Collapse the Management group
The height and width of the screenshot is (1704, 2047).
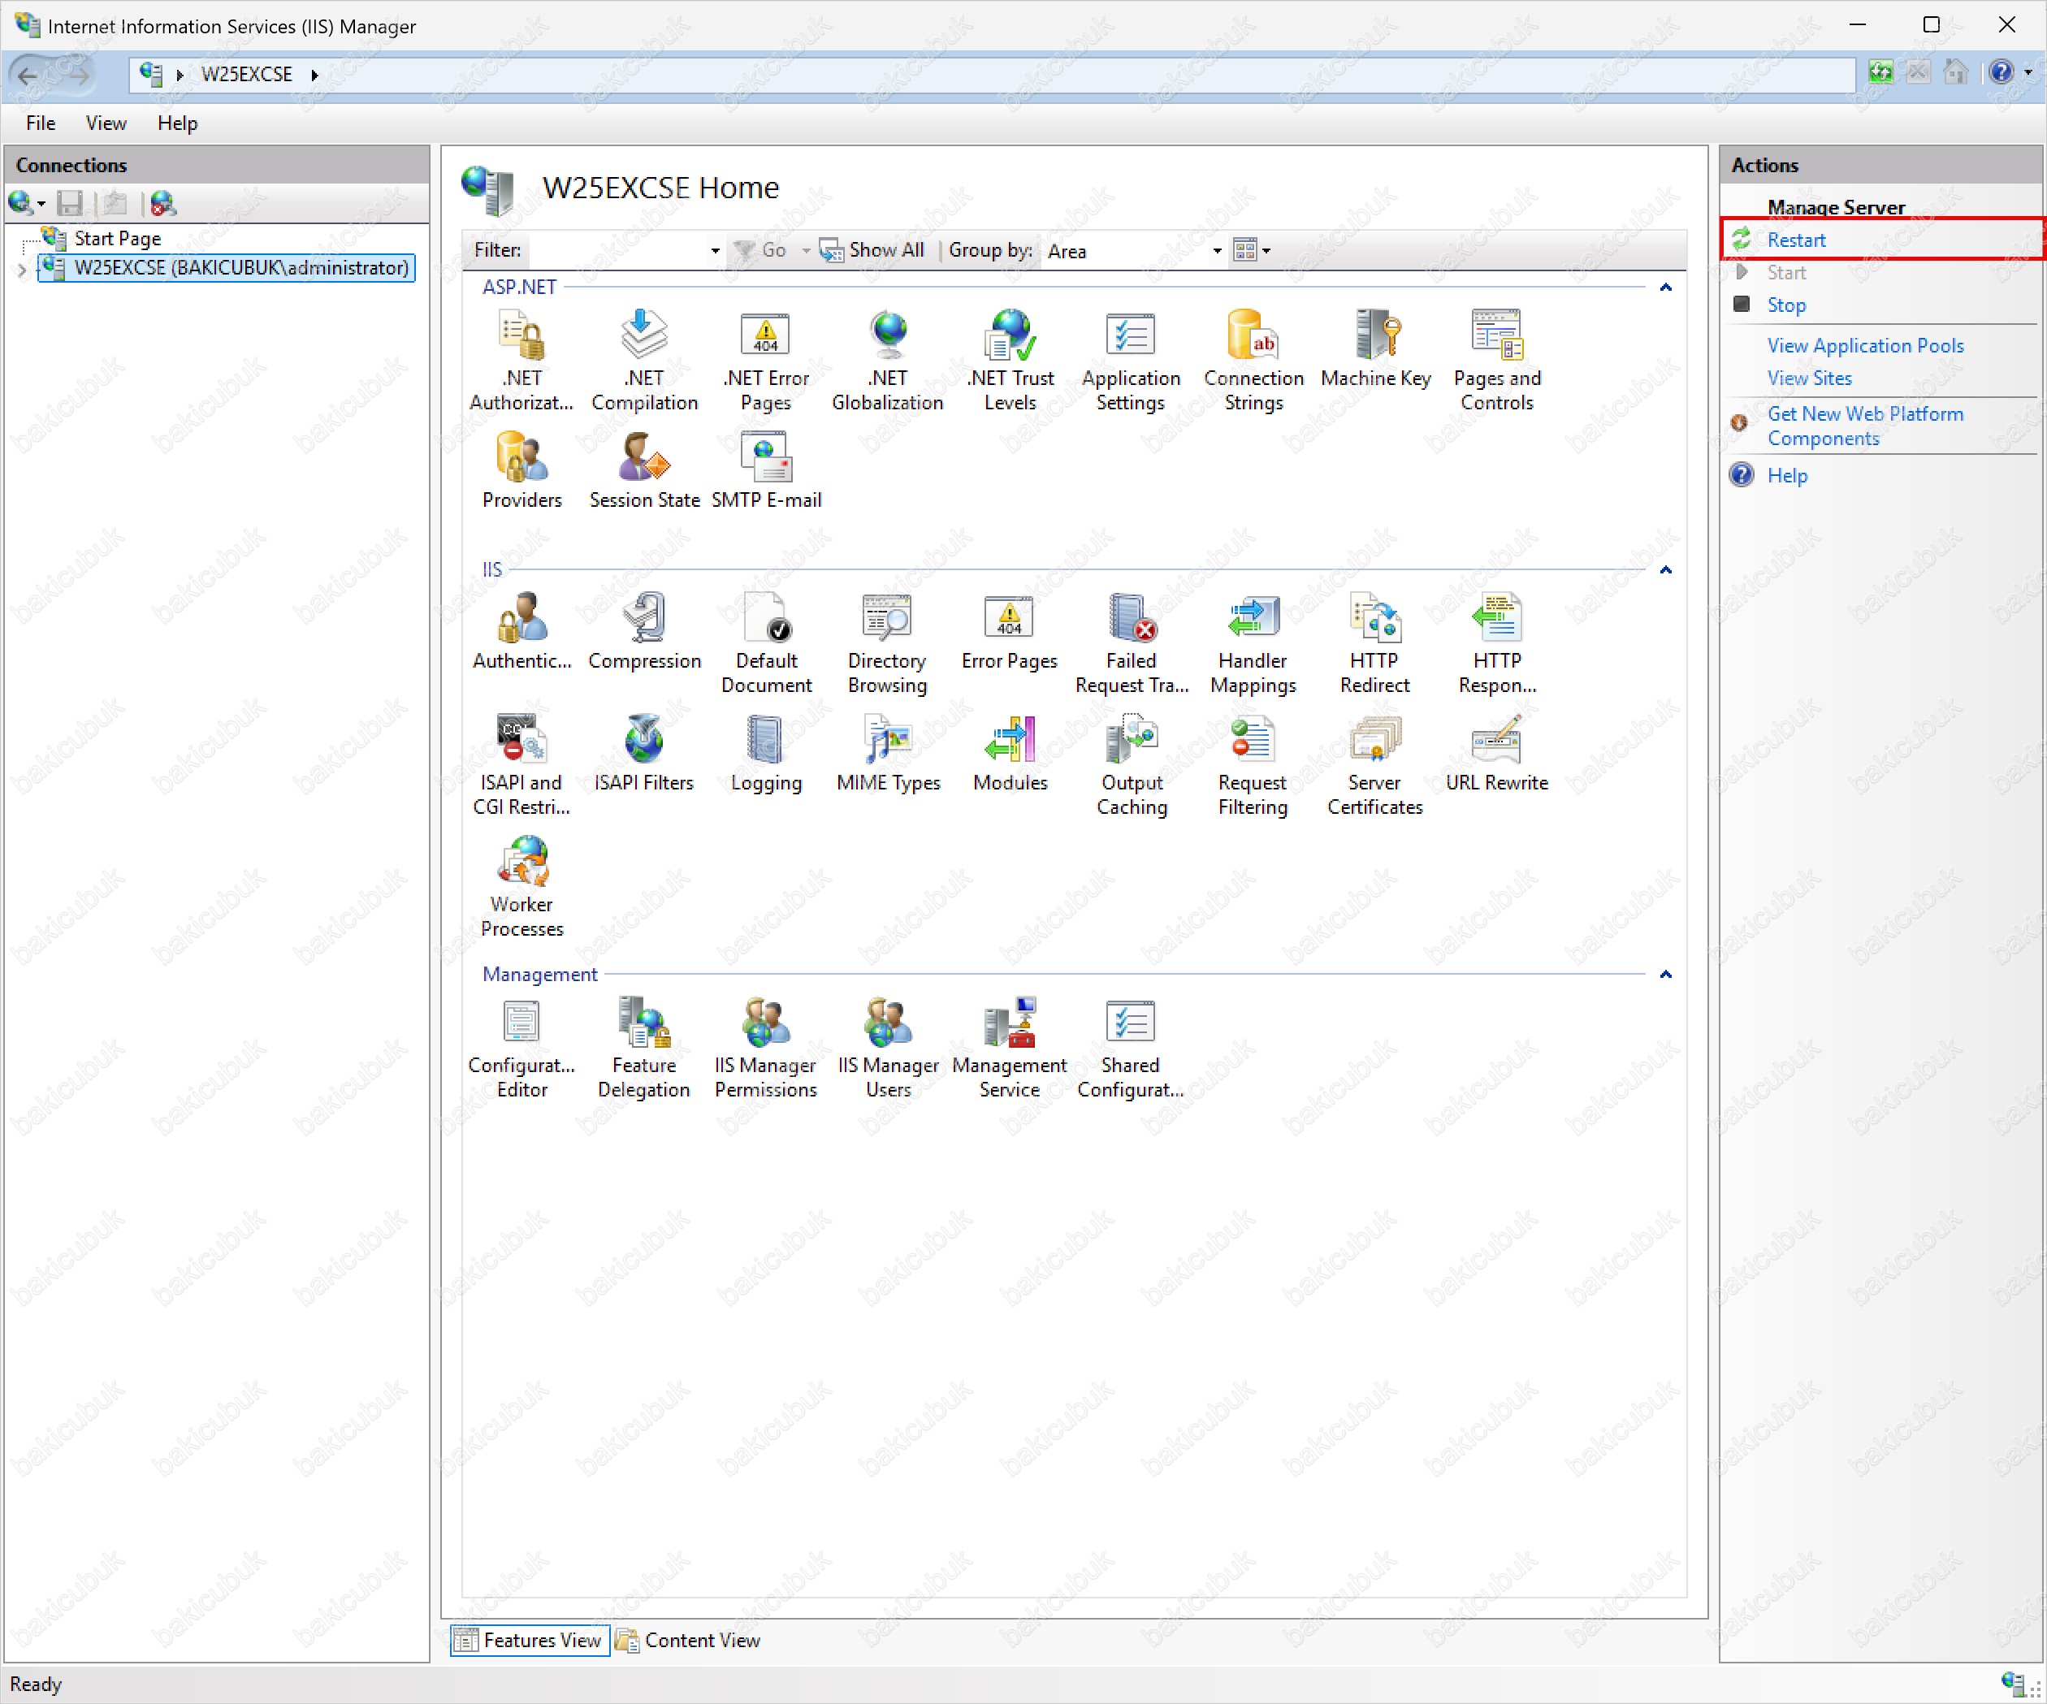tap(1666, 975)
